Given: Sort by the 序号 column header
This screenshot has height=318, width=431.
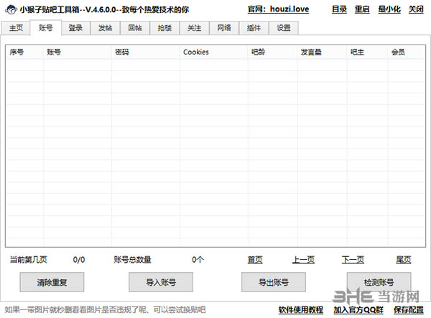Looking at the screenshot, I should [24, 52].
